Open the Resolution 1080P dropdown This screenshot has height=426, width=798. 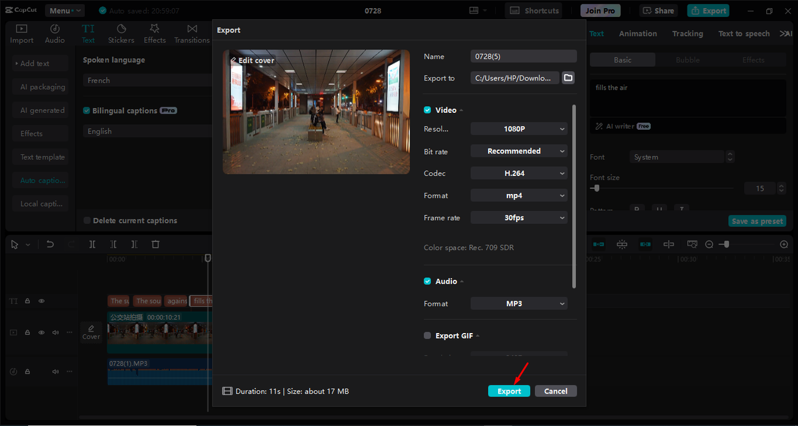519,129
